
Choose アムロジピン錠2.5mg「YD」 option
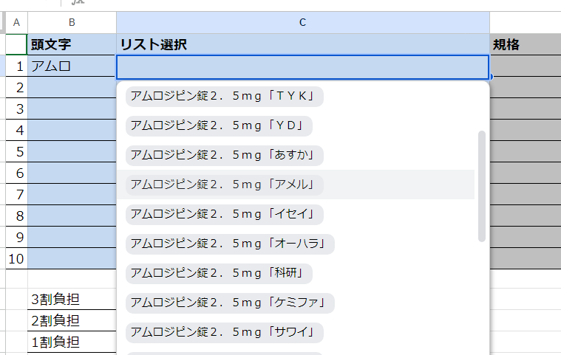pos(219,125)
